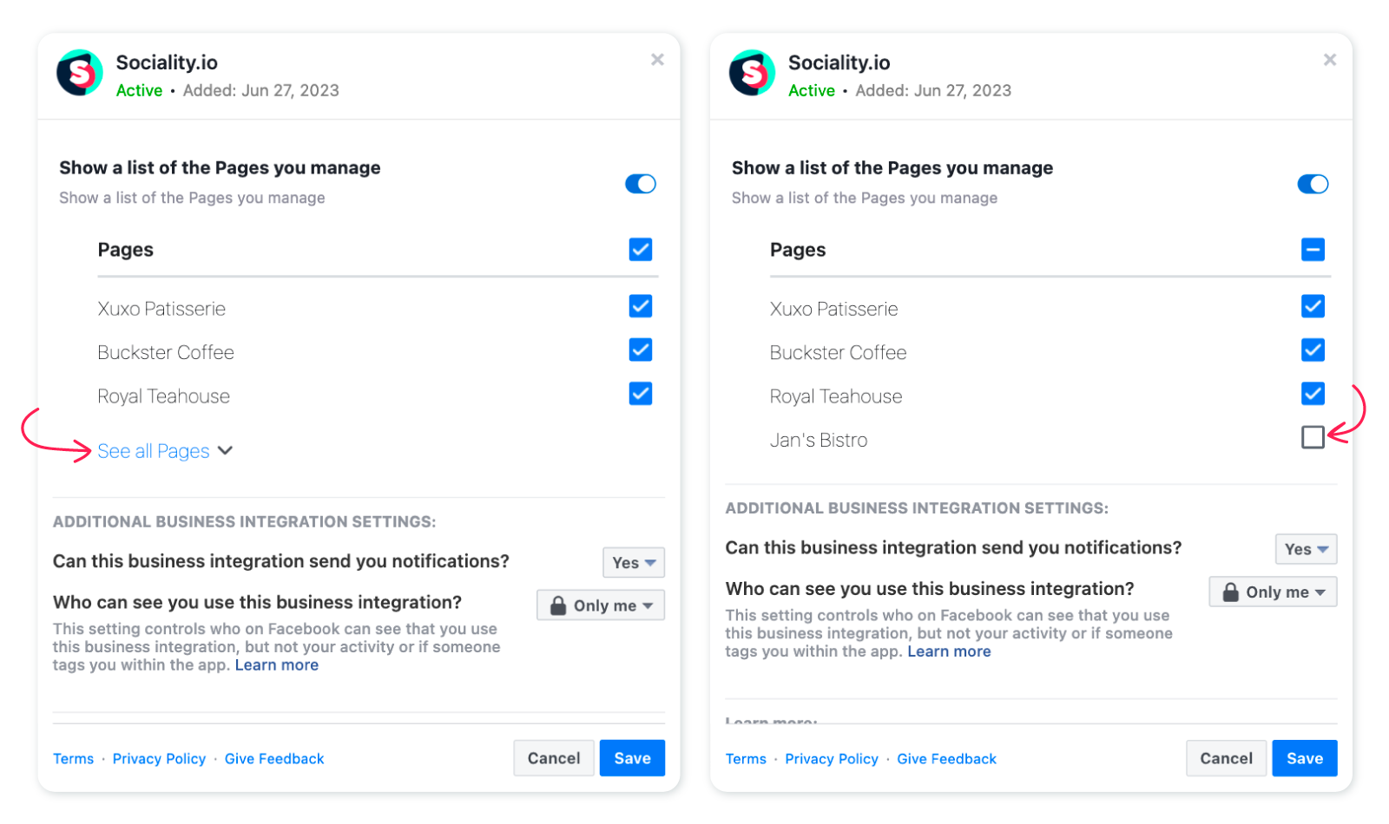Click the Pages header label in right dialog

798,250
